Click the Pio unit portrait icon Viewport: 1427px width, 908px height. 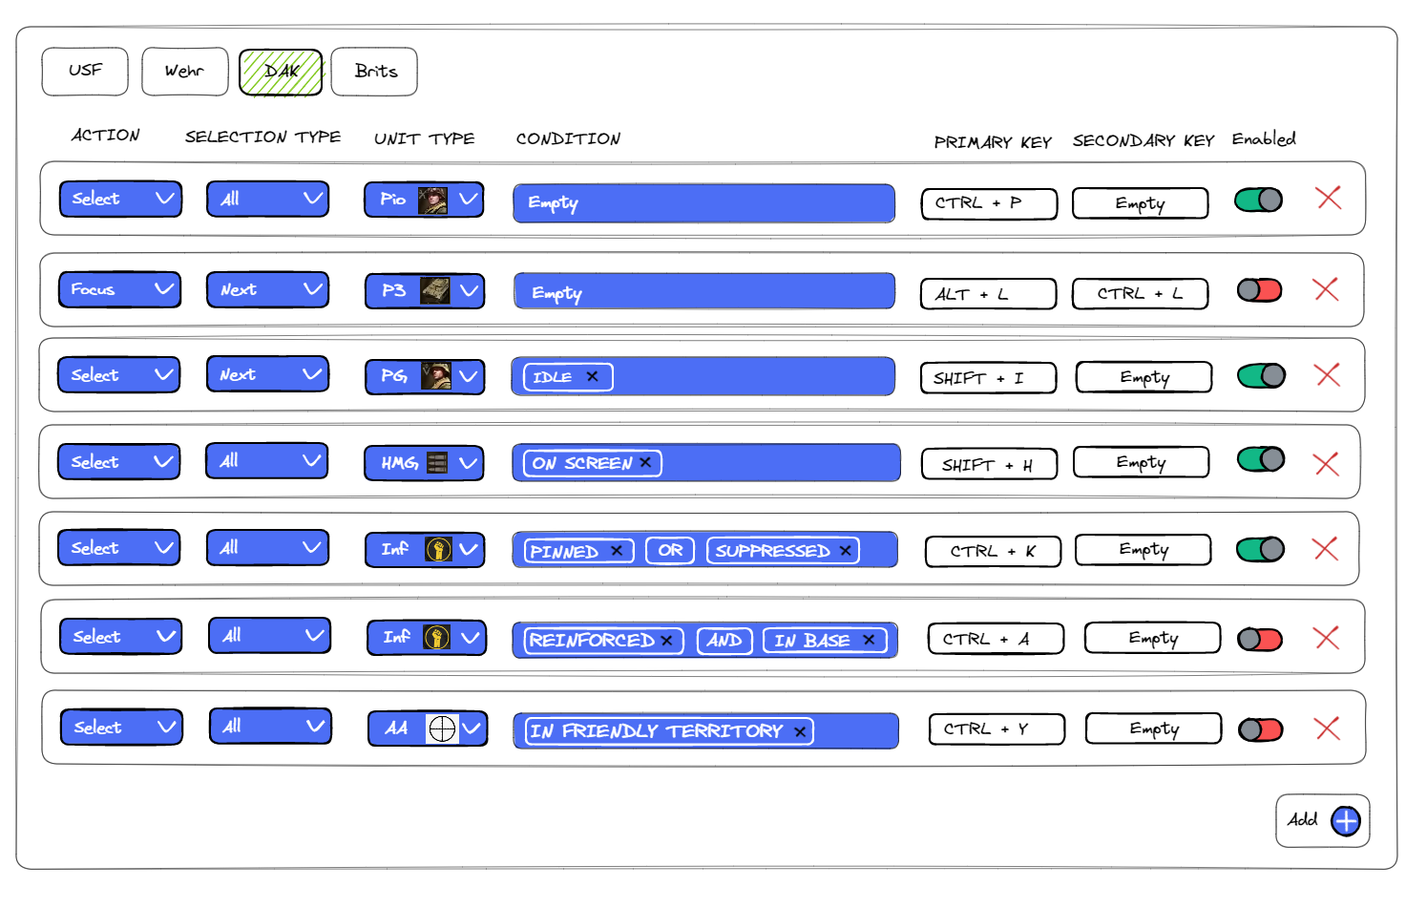point(432,200)
